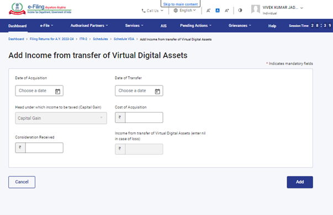333x215 pixels.
Task: Open Date of Transfer calendar icon
Action: pyautogui.click(x=157, y=92)
